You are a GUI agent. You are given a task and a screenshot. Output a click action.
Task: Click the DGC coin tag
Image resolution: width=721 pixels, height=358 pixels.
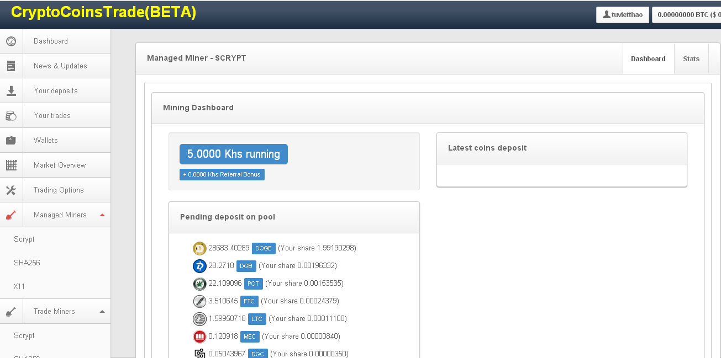(x=257, y=354)
